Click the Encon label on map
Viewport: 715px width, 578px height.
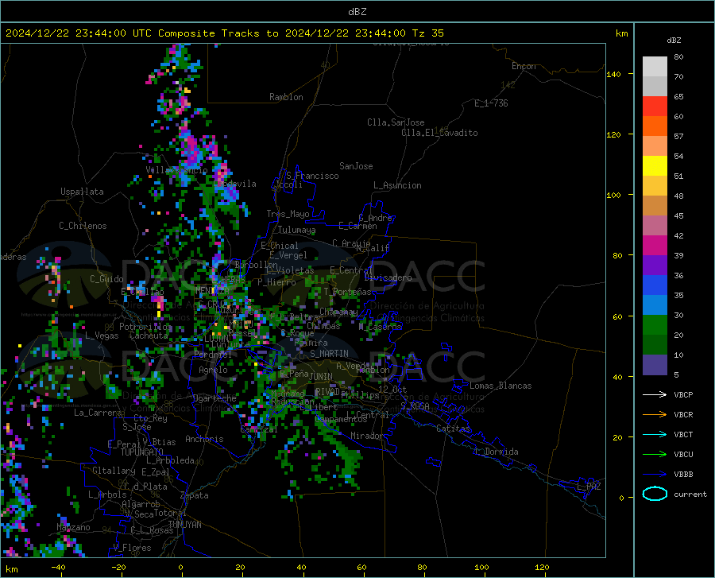pos(524,66)
